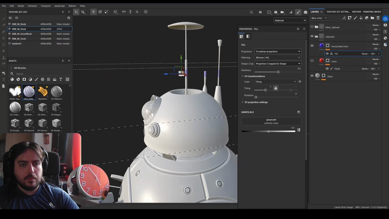Click the Share upload icon on right edge
Image resolution: width=389 pixels, height=219 pixels.
coord(385,18)
